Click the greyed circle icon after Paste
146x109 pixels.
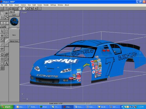(20, 8)
